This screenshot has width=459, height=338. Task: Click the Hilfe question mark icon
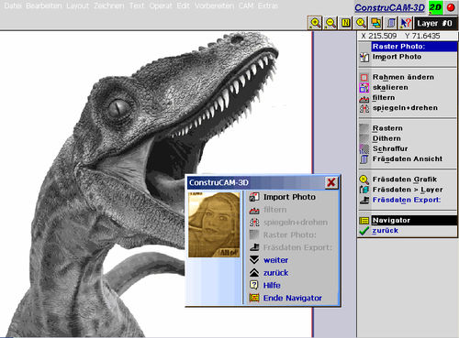(x=254, y=285)
